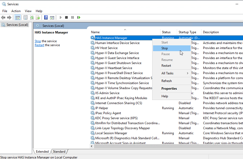Click the Restart Service toolbar icon
Image resolution: width=243 pixels, height=159 pixels.
79,17
